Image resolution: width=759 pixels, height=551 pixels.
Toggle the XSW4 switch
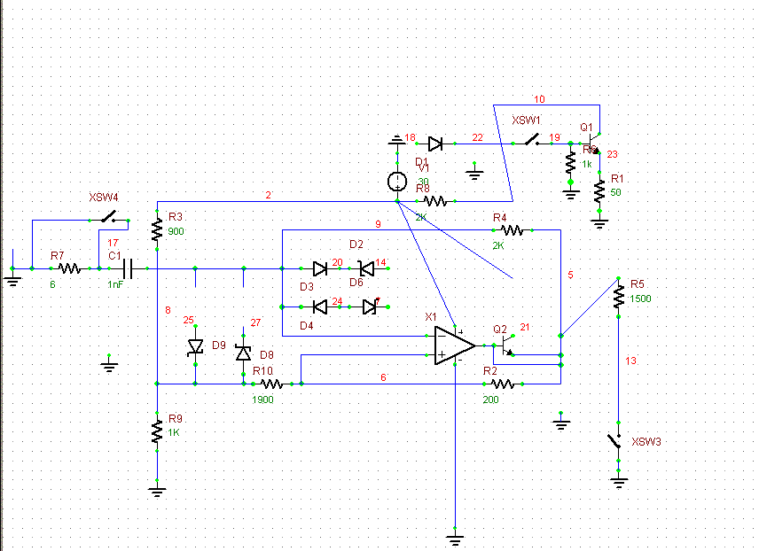(x=111, y=216)
